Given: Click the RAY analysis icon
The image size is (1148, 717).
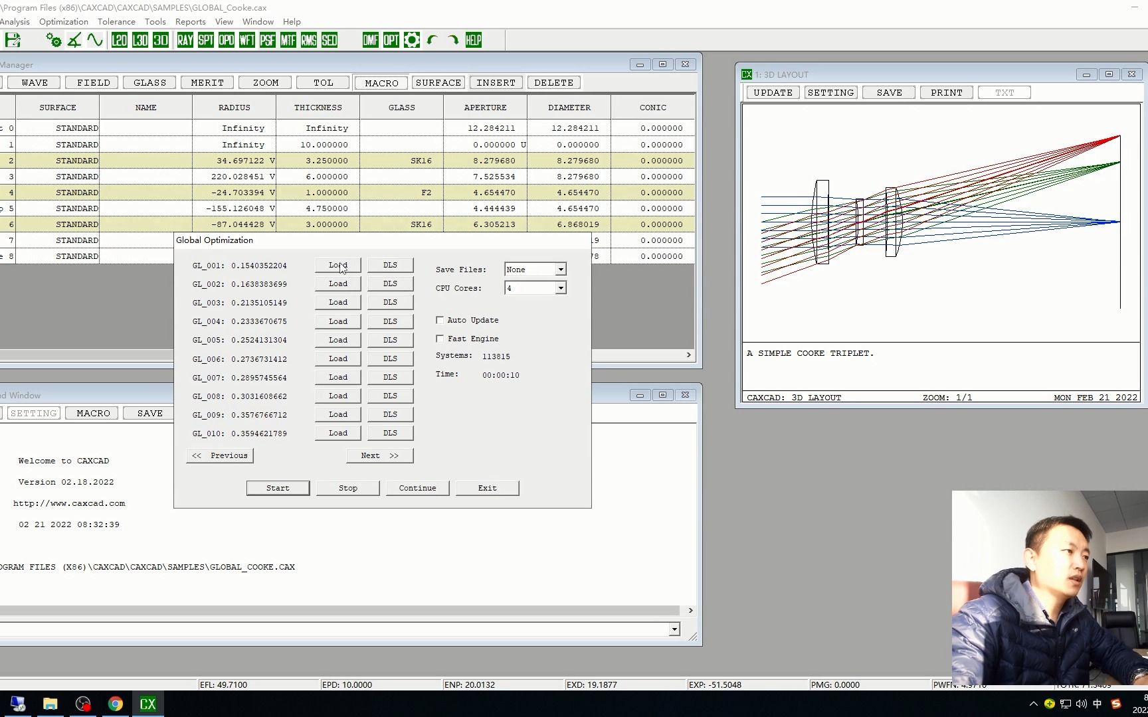Looking at the screenshot, I should 185,40.
